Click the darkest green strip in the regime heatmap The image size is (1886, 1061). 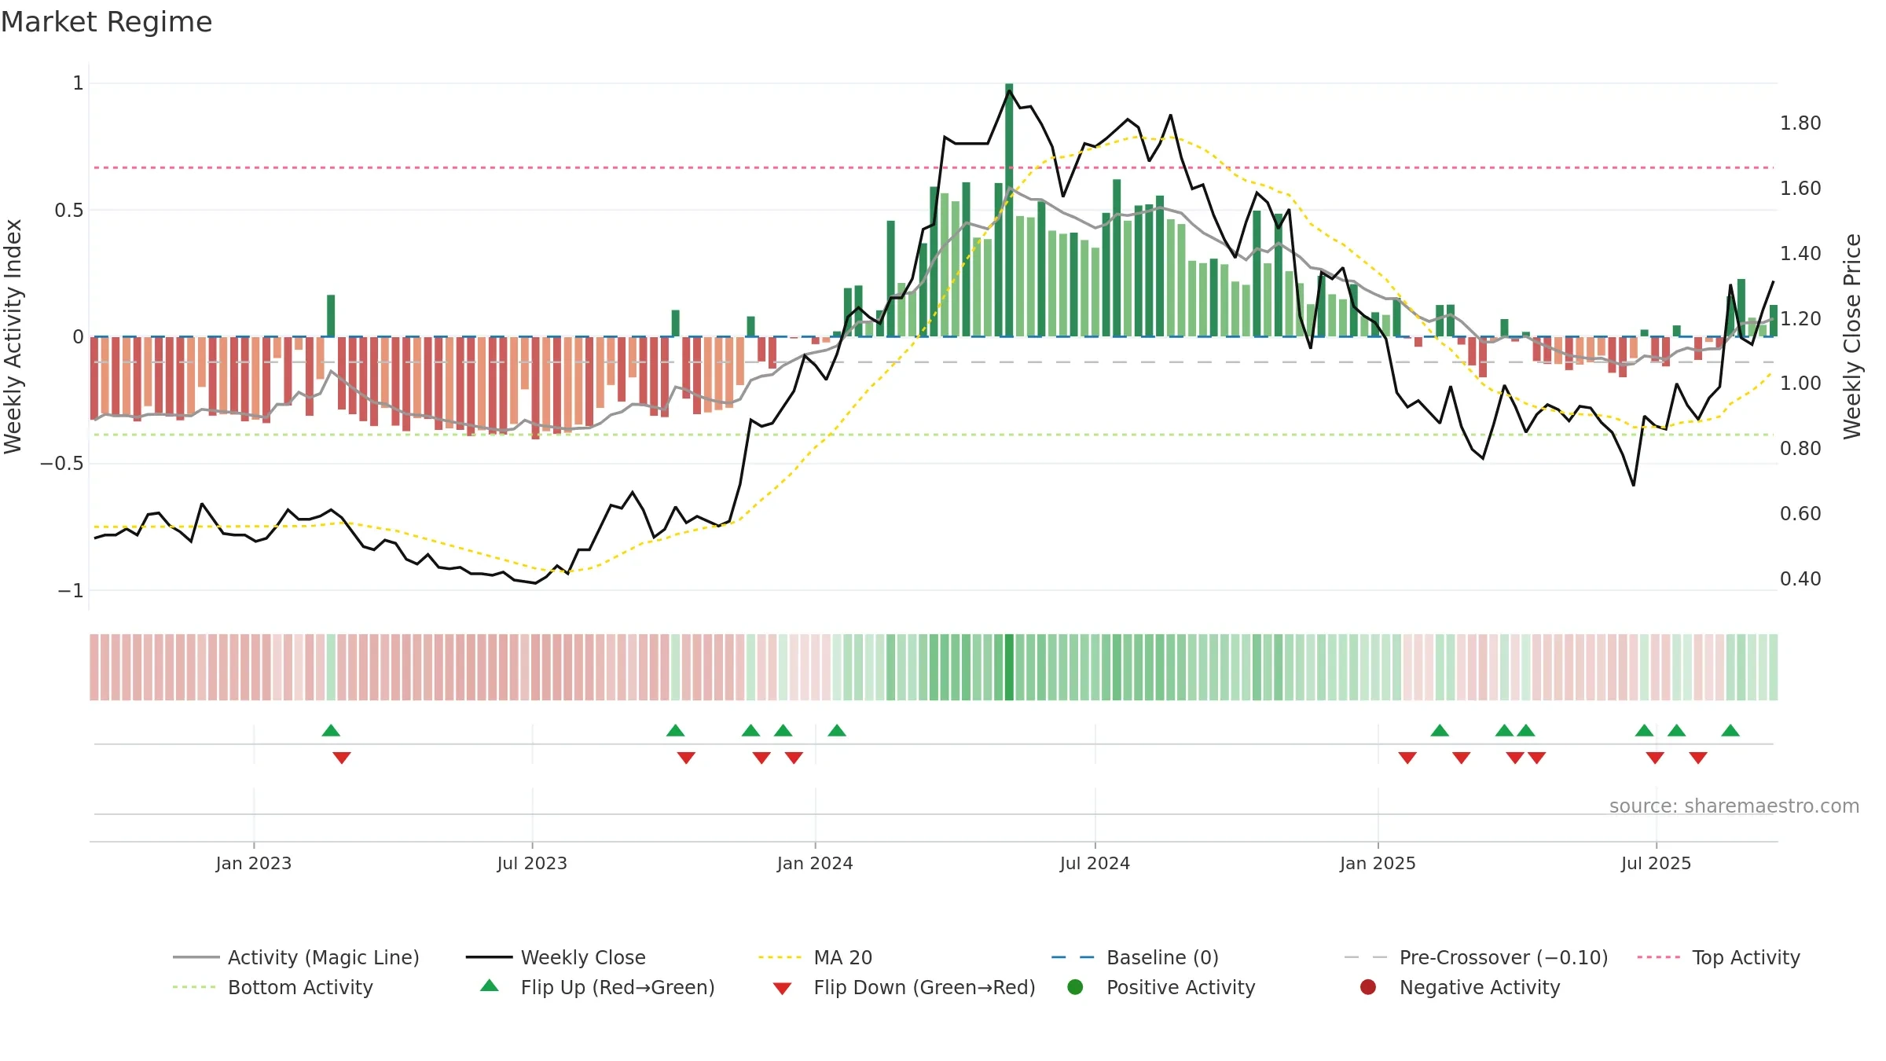coord(1009,667)
